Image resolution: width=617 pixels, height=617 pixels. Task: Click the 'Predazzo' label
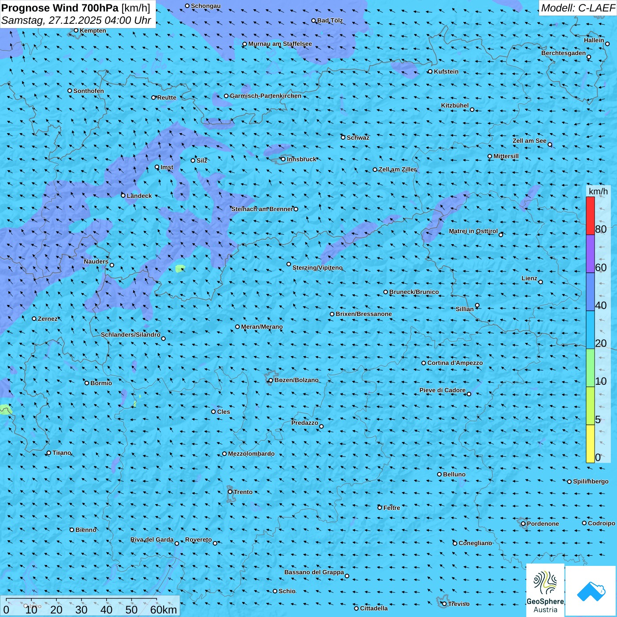(305, 423)
